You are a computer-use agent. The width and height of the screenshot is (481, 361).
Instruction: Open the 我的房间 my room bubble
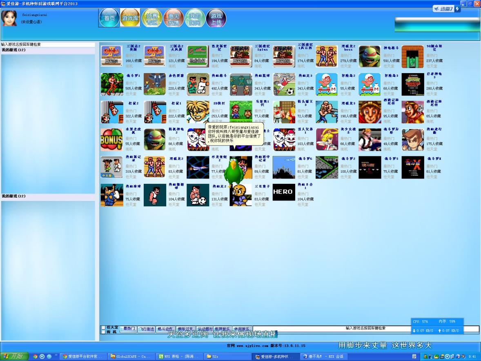click(195, 18)
